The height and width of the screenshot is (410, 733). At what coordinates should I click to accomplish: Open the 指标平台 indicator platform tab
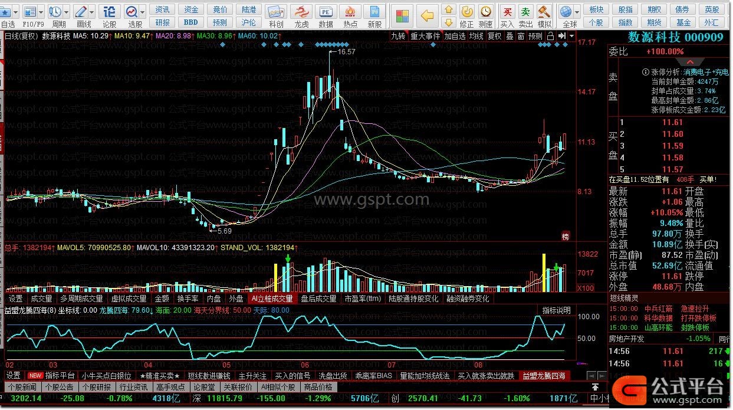tap(60, 375)
